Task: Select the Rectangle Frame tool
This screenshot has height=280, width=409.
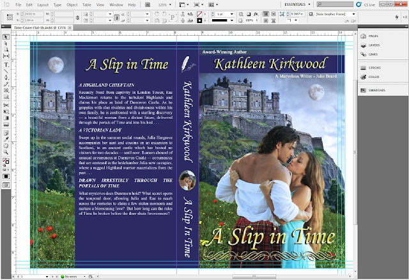Action: pos(6,90)
